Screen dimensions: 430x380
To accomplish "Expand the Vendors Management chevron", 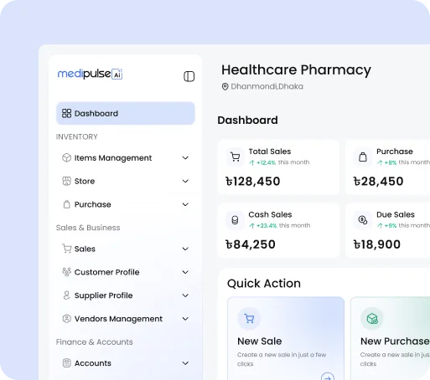I will (x=185, y=319).
